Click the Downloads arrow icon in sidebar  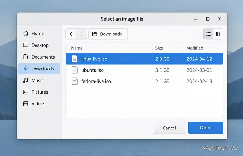click(26, 69)
